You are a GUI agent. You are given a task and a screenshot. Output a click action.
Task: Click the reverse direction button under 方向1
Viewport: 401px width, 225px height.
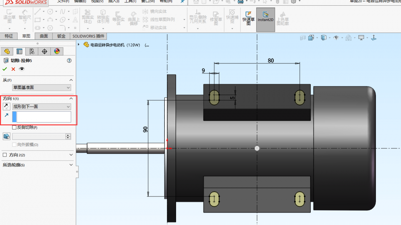click(x=6, y=106)
